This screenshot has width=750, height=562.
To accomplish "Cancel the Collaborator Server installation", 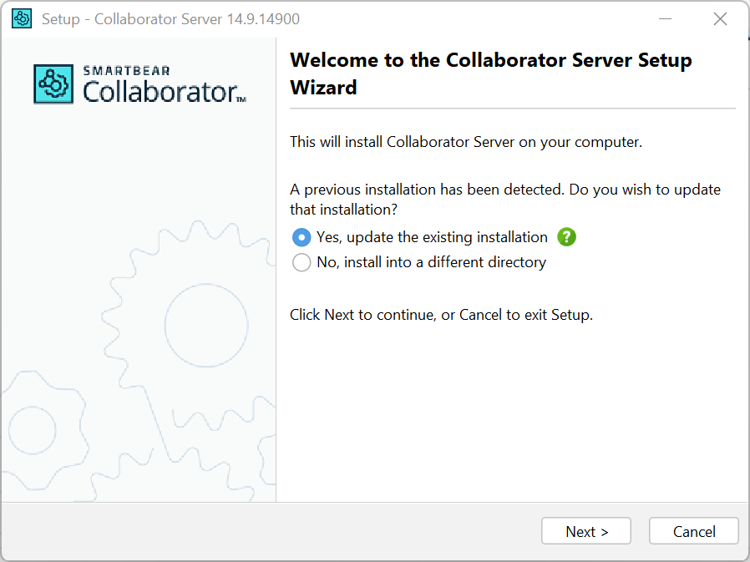I will (x=693, y=531).
